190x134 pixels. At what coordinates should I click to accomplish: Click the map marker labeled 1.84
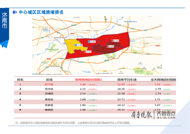pyautogui.click(x=91, y=42)
